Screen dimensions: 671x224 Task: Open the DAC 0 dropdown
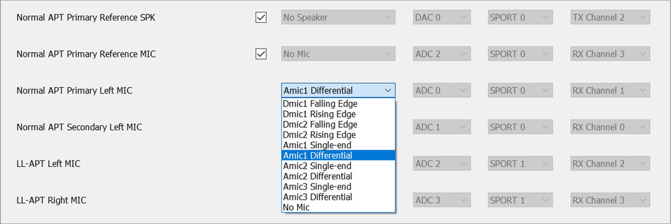tap(442, 17)
